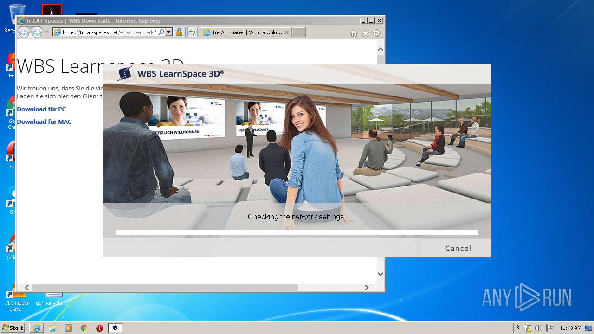The width and height of the screenshot is (594, 334).
Task: Expand the address bar autocomplete dropdown
Action: (x=169, y=32)
